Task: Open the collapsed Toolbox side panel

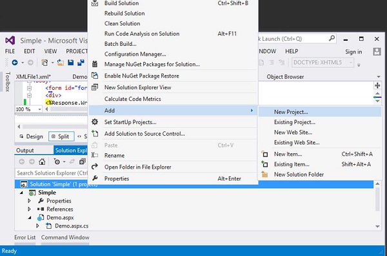Action: 8,82
